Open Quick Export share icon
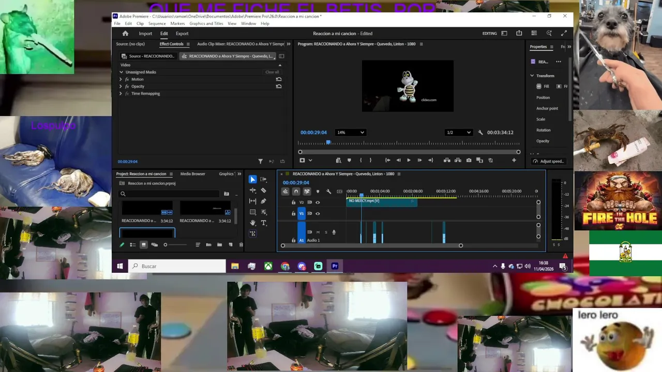Screen dimensions: 662x372 (x=519, y=33)
